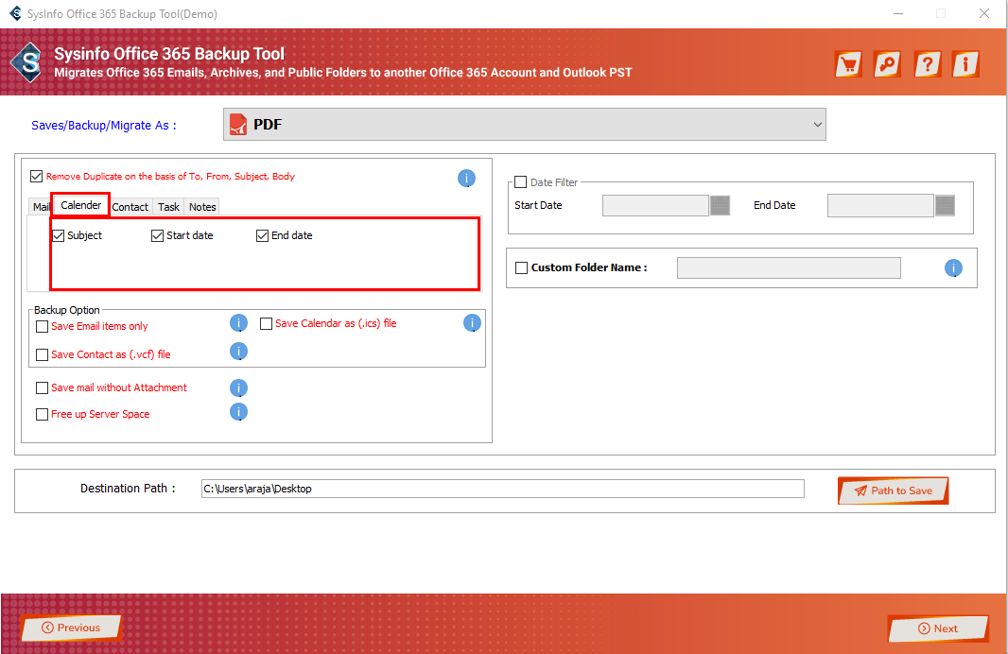Image resolution: width=1008 pixels, height=654 pixels.
Task: Show info for Save mail without Attachment
Action: pyautogui.click(x=238, y=388)
